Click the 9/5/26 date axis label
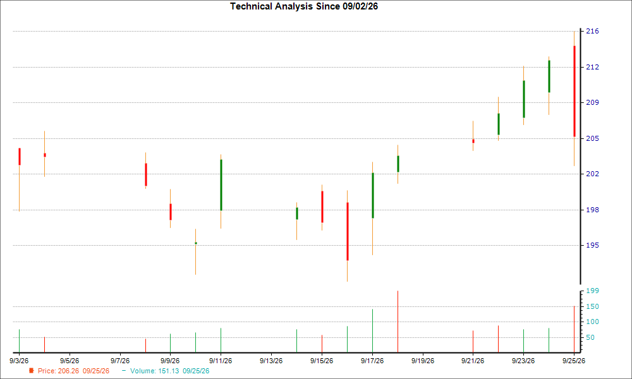The height and width of the screenshot is (379, 632). 70,361
